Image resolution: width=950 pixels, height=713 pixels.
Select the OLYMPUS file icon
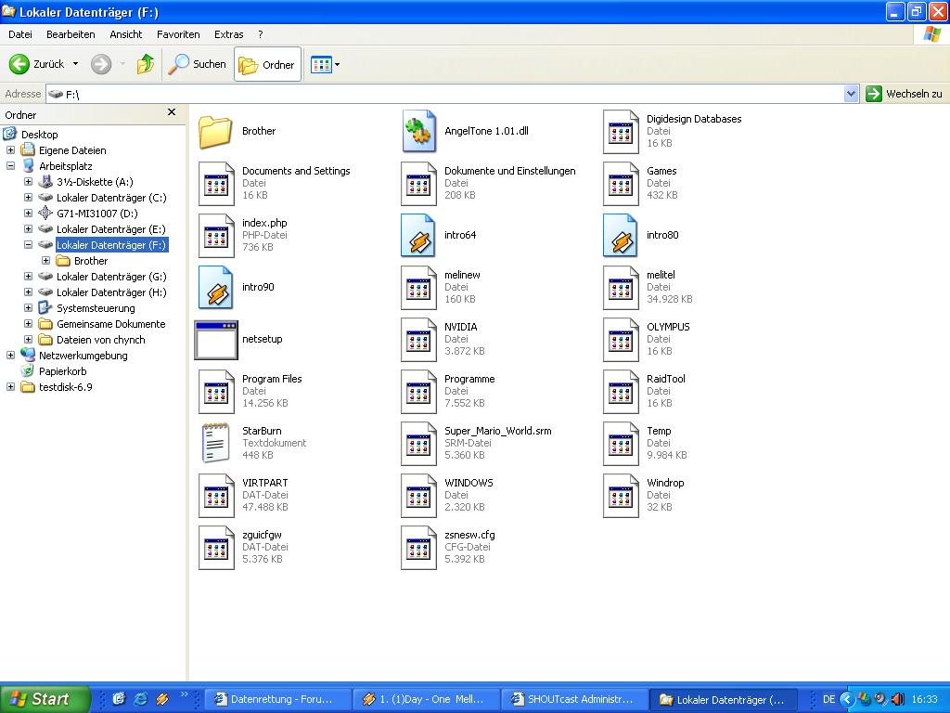pyautogui.click(x=621, y=340)
